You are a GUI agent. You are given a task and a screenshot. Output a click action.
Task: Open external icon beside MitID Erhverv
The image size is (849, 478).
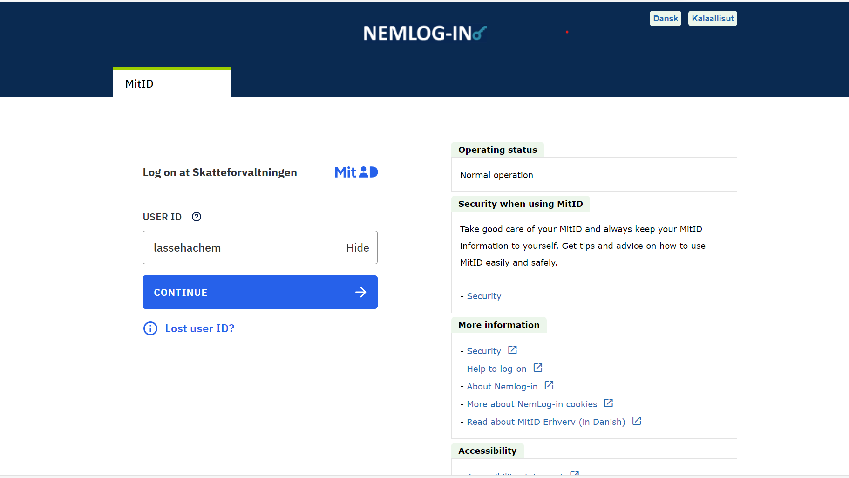click(x=637, y=421)
